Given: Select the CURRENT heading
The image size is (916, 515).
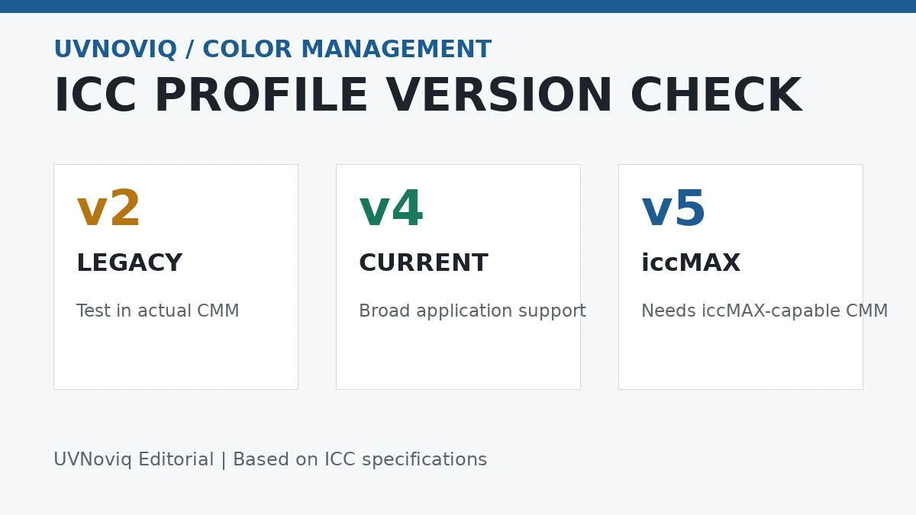Looking at the screenshot, I should (424, 264).
